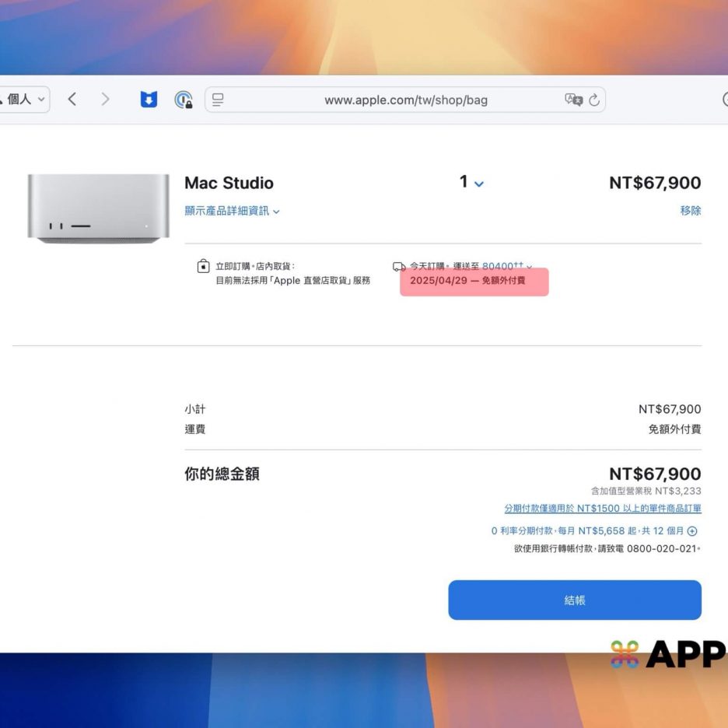Screen dimensions: 728x728
Task: Open the page reader menu in address bar
Action: 218,100
